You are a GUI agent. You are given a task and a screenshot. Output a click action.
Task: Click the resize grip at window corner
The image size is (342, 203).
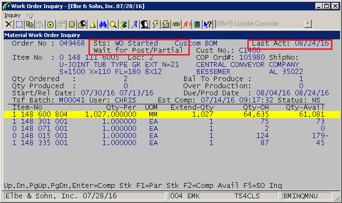coord(337,198)
